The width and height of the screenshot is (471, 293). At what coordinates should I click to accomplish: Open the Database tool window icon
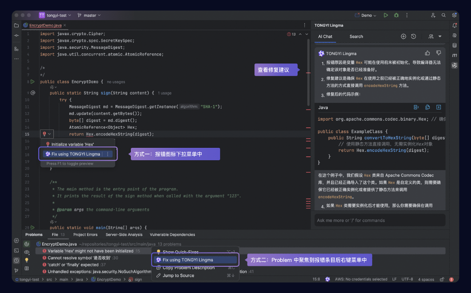(x=455, y=45)
